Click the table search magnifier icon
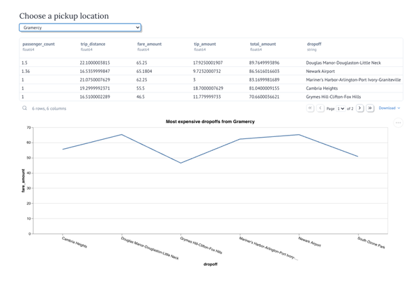 [x=25, y=108]
